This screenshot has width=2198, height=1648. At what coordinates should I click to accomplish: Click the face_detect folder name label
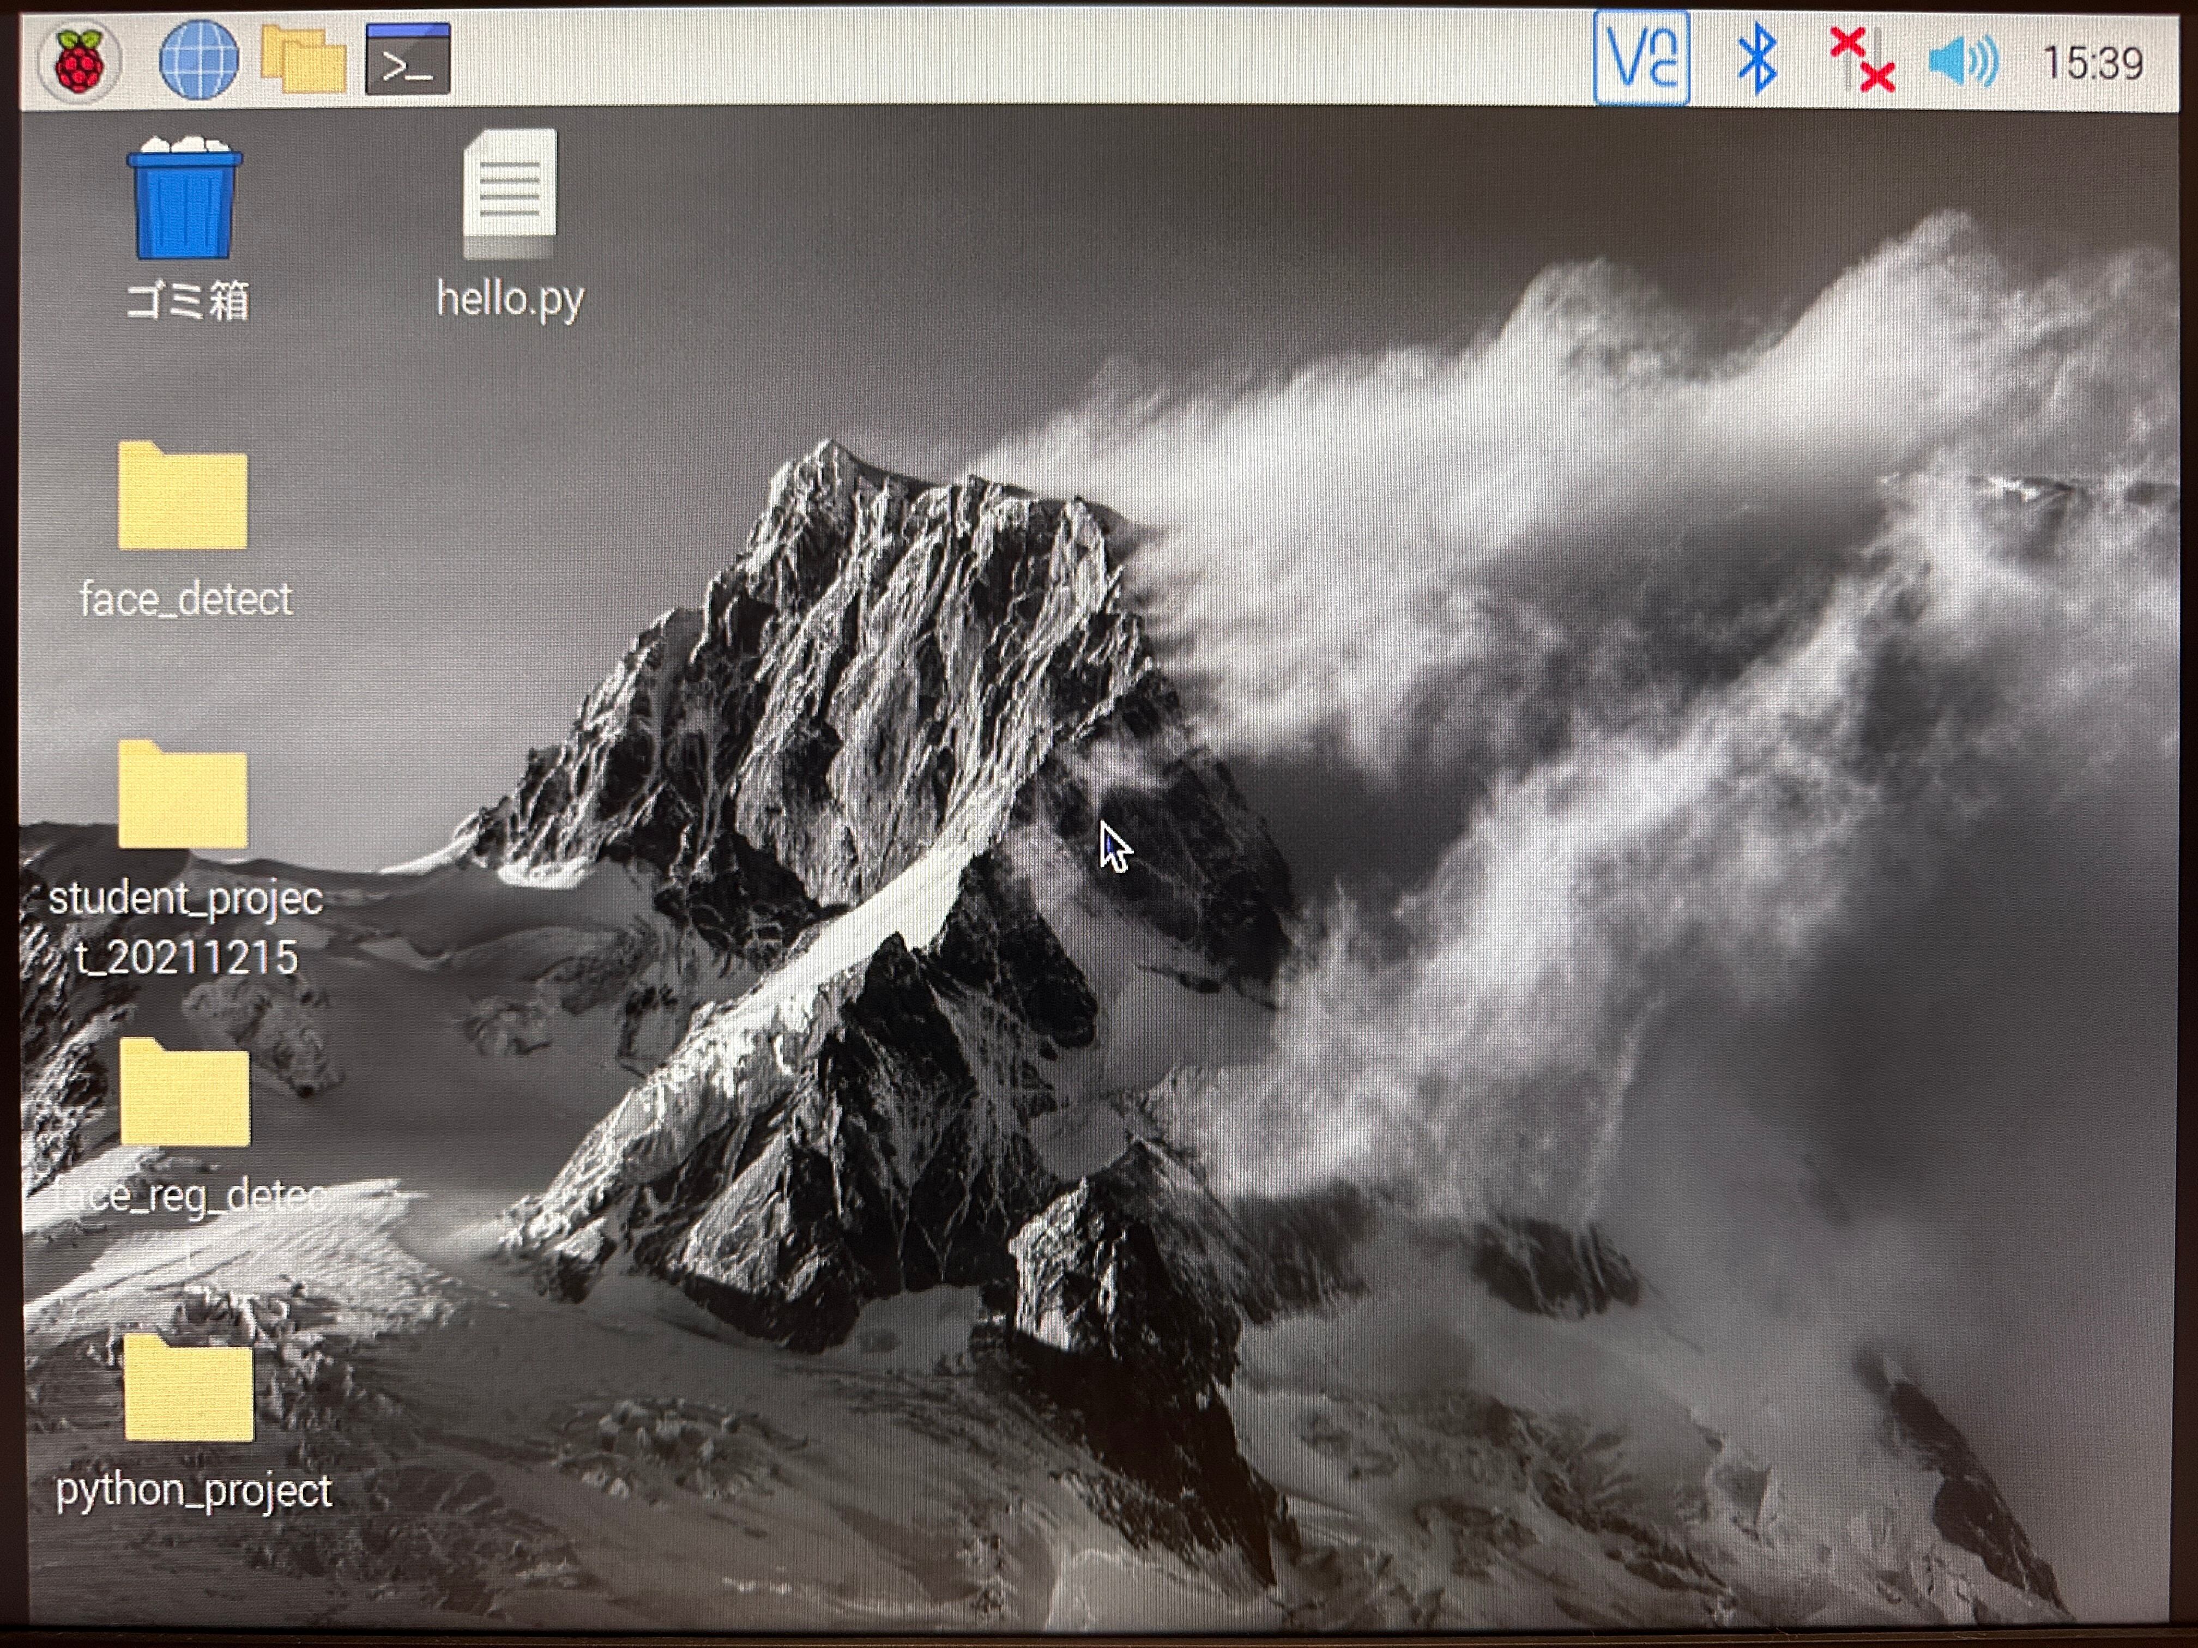(x=186, y=600)
